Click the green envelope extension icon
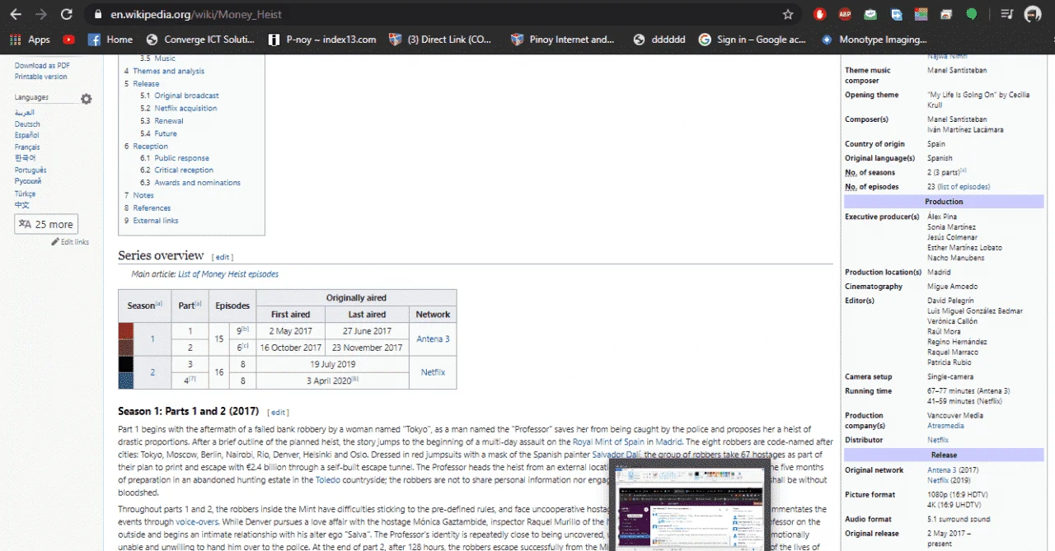 (870, 14)
